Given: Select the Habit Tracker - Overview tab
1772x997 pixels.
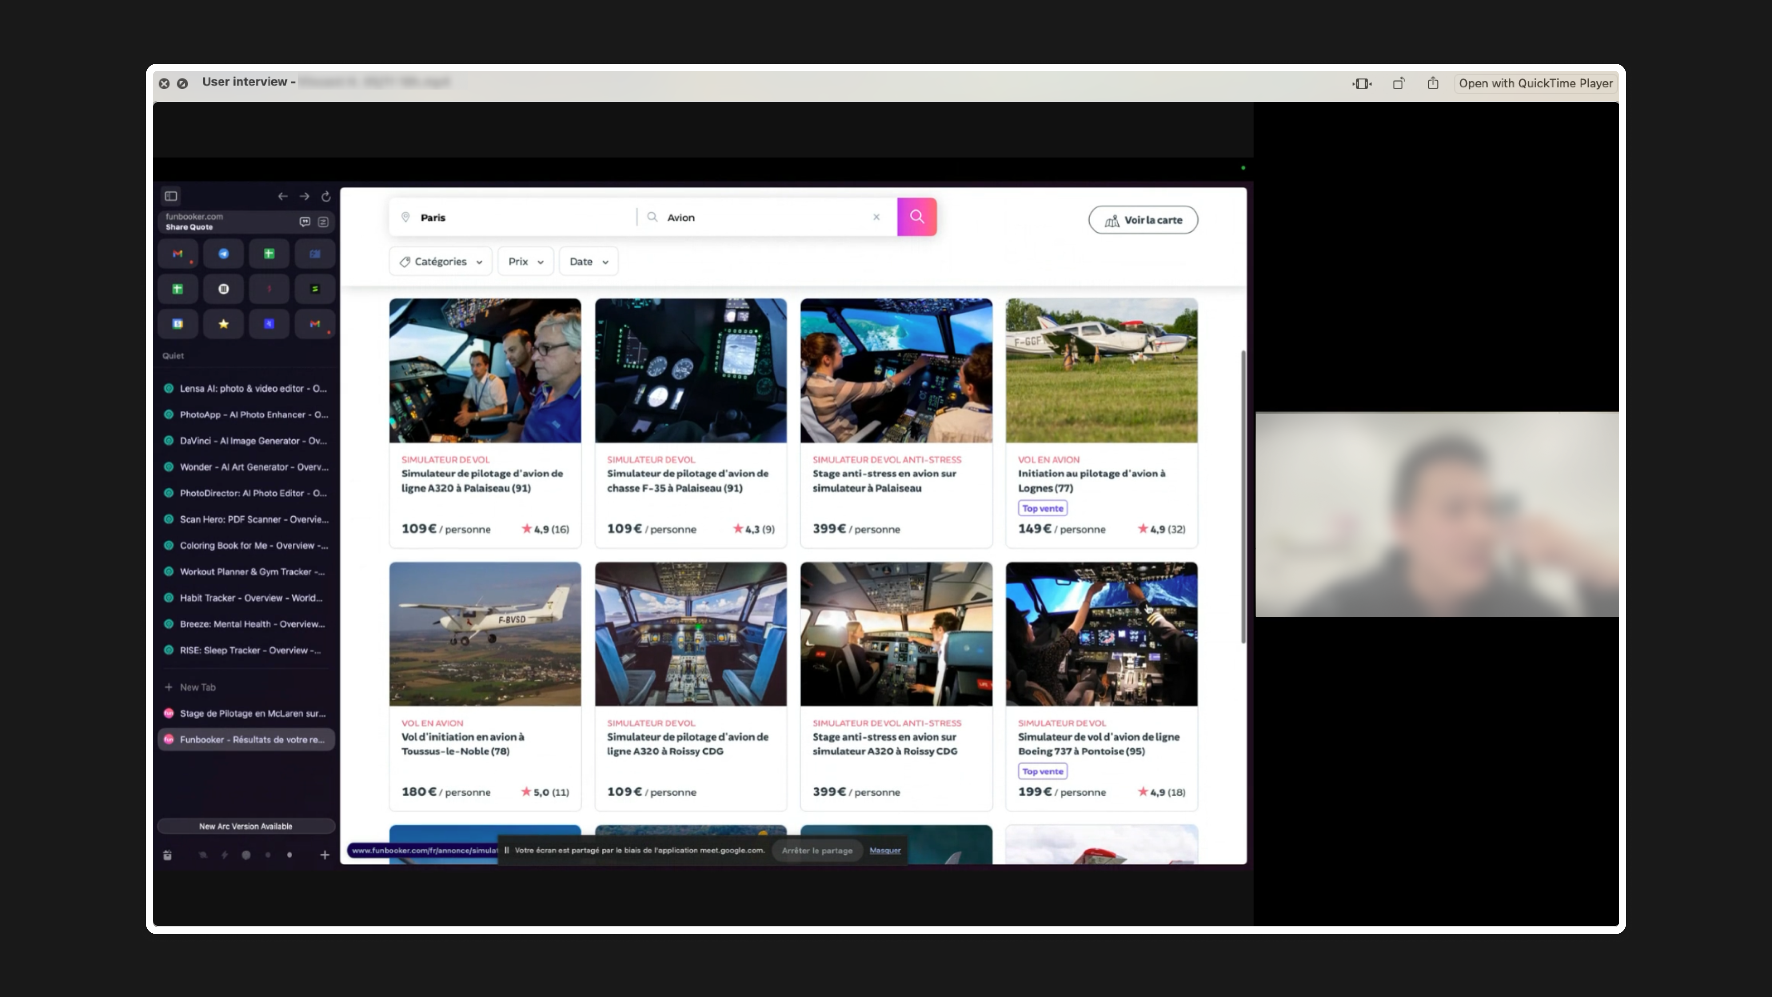Looking at the screenshot, I should click(246, 598).
